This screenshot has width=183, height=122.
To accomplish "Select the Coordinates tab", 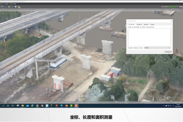I will point(131,24).
